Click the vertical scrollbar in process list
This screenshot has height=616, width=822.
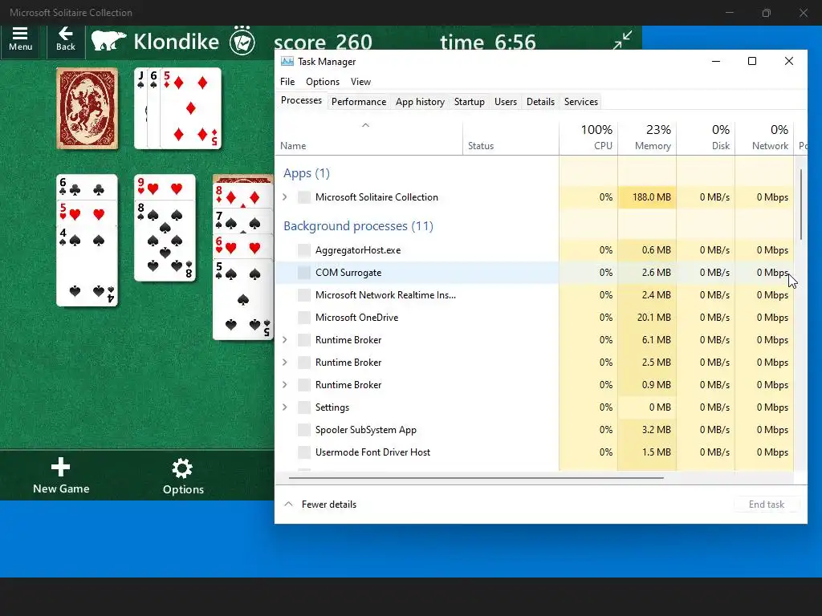(x=800, y=205)
